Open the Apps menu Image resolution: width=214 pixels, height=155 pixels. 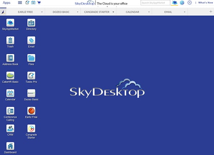click(x=6, y=3)
